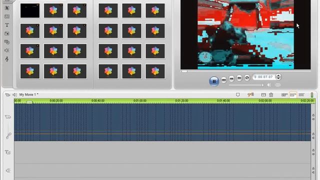This screenshot has height=180, width=320.
Task: Toggle loop playback button
Action: click(x=247, y=78)
